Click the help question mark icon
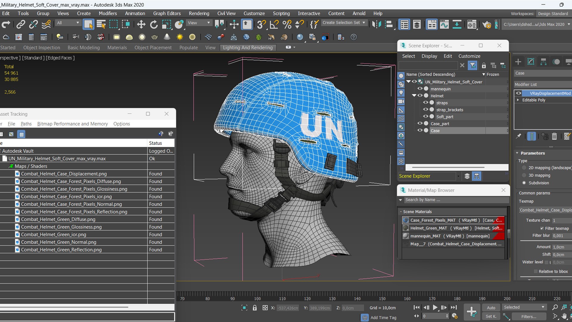 click(354, 37)
